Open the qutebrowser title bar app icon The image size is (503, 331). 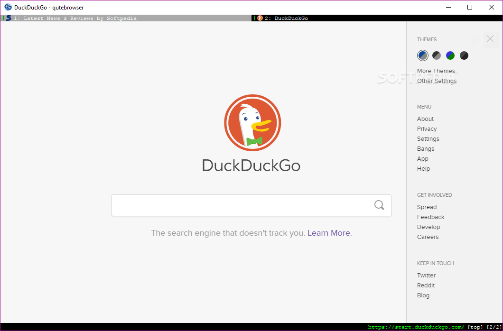tap(8, 7)
